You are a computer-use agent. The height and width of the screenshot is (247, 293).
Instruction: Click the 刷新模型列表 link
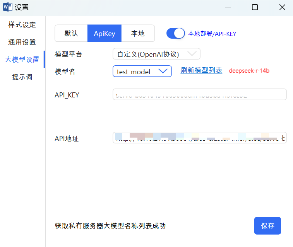[x=201, y=70]
